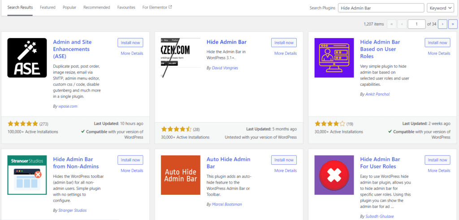Viewport: 459px width, 220px height.
Task: Go to next results page arrow
Action: [x=442, y=24]
